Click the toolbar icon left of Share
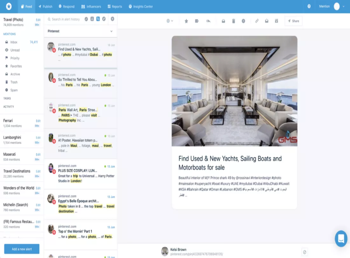The image size is (350, 258). coord(276,21)
